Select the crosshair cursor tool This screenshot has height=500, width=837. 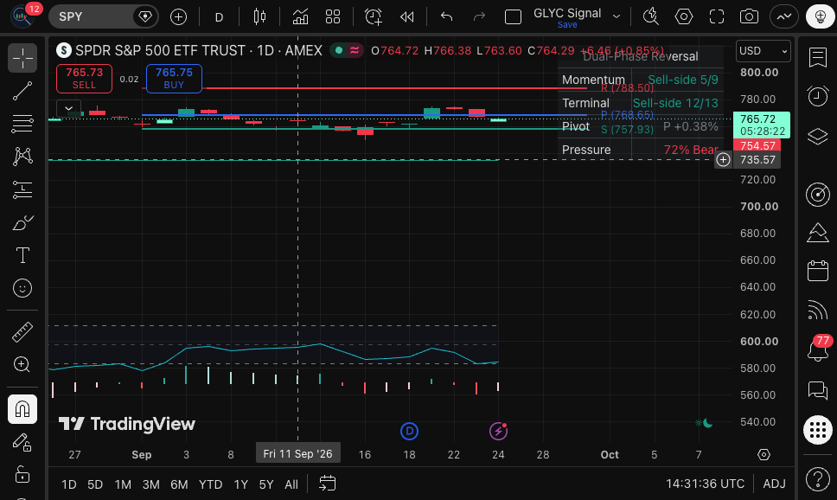point(22,58)
